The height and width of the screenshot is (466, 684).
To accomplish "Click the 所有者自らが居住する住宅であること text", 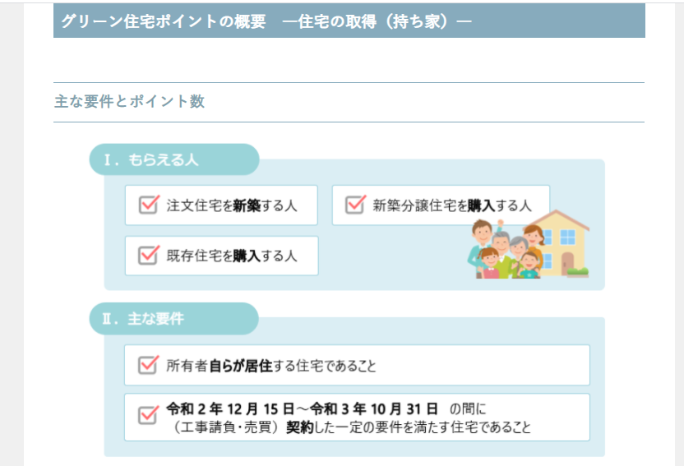I will [271, 366].
